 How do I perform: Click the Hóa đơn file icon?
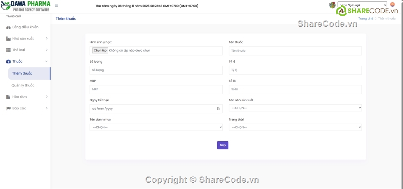[x=8, y=97]
